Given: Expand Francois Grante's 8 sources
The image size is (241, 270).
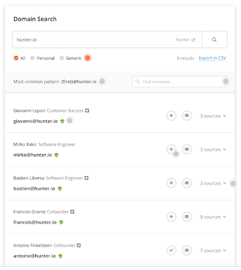Looking at the screenshot, I should (213, 217).
